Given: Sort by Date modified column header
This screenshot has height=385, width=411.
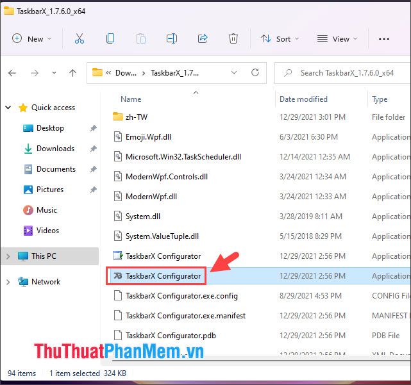Looking at the screenshot, I should [303, 99].
